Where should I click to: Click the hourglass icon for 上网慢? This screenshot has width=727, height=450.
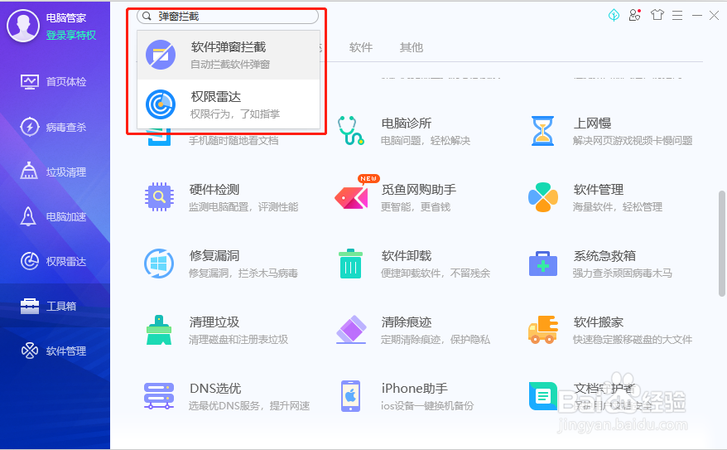542,131
